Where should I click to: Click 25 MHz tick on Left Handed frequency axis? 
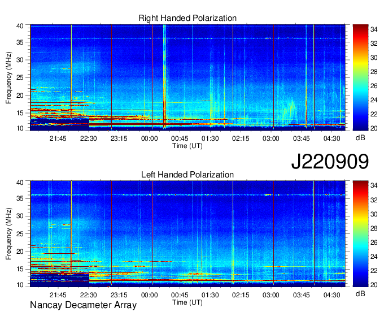tap(20, 234)
